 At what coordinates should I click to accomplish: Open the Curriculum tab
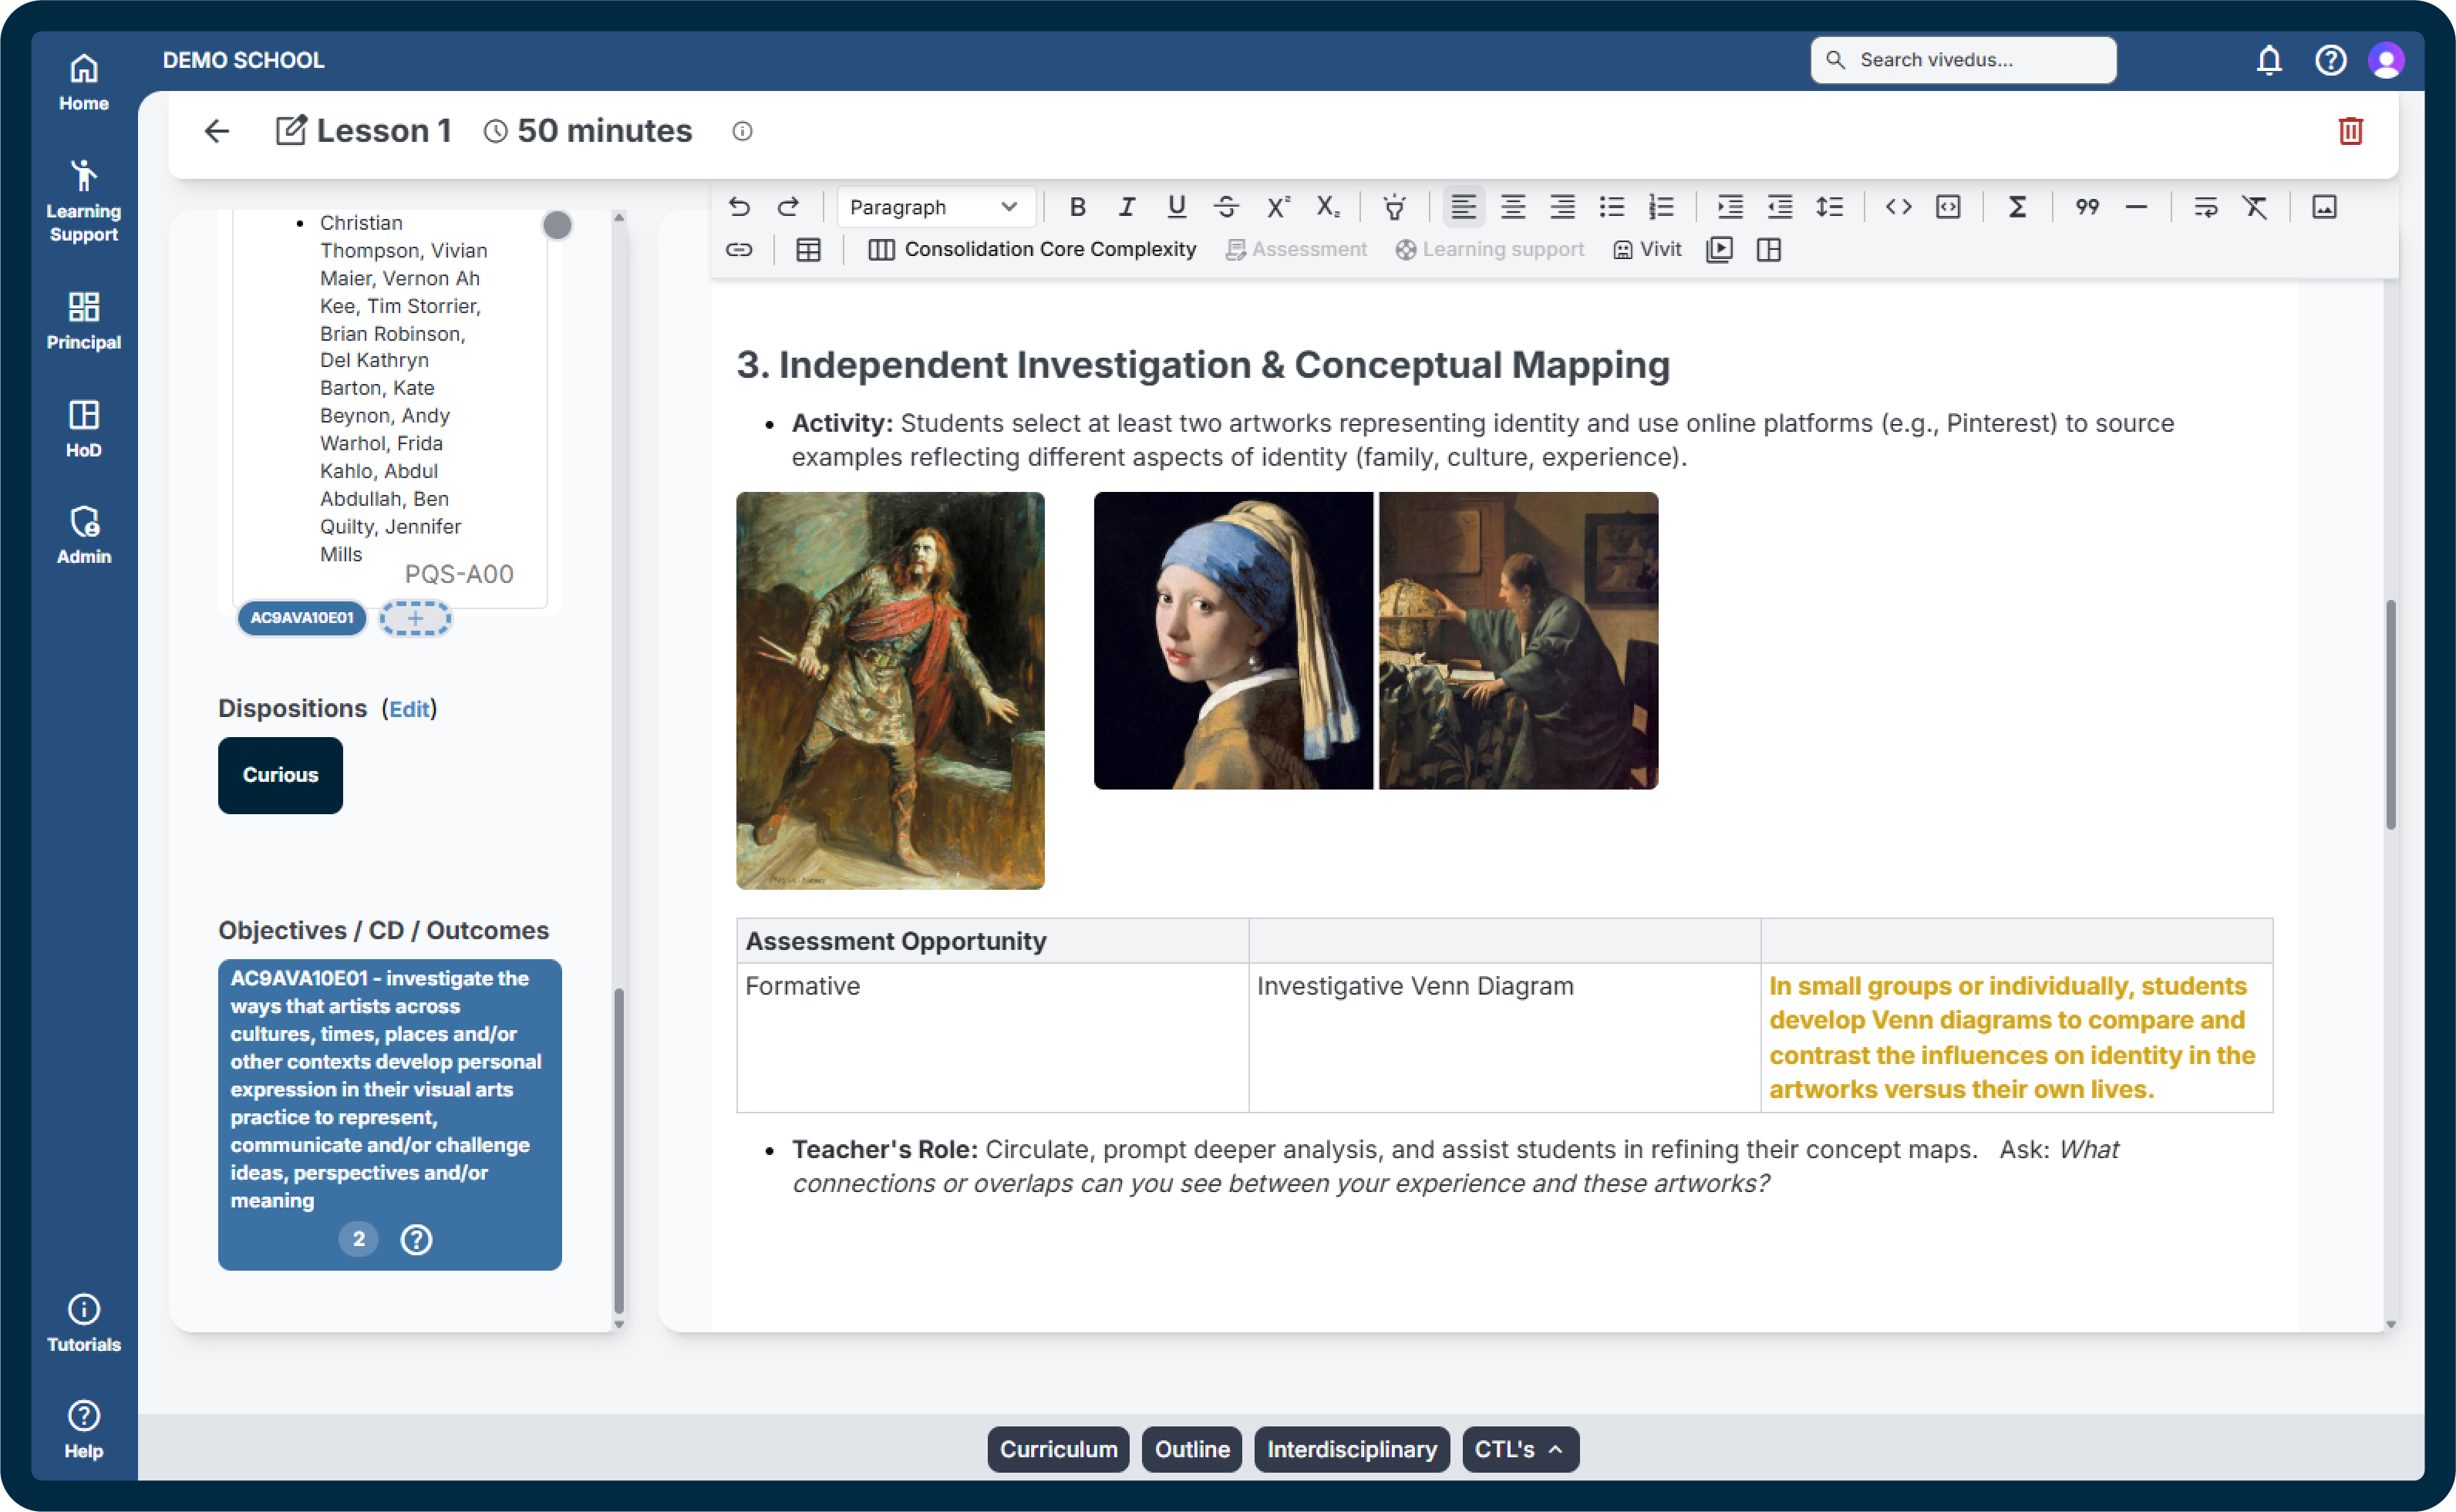(x=1058, y=1449)
